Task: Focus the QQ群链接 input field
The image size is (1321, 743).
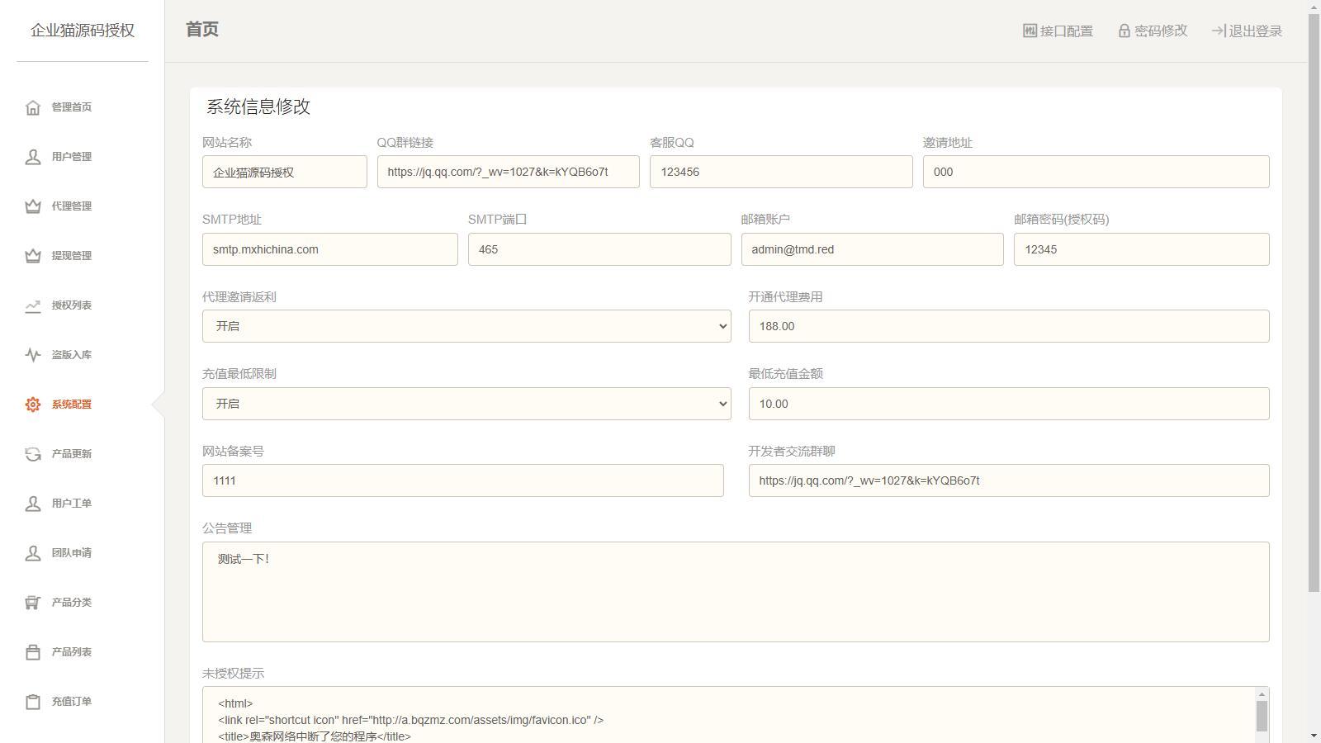Action: point(509,172)
